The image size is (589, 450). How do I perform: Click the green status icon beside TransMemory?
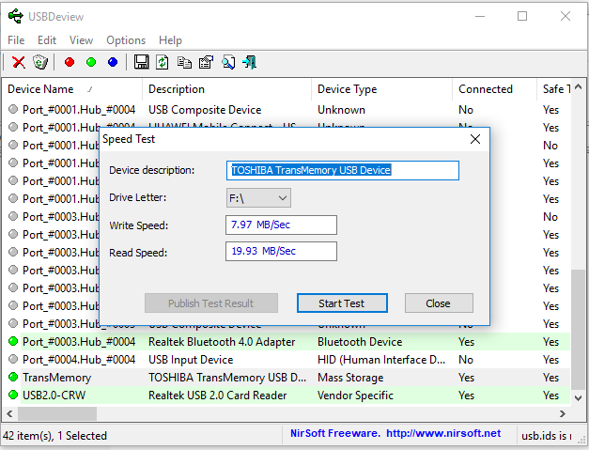click(x=13, y=377)
